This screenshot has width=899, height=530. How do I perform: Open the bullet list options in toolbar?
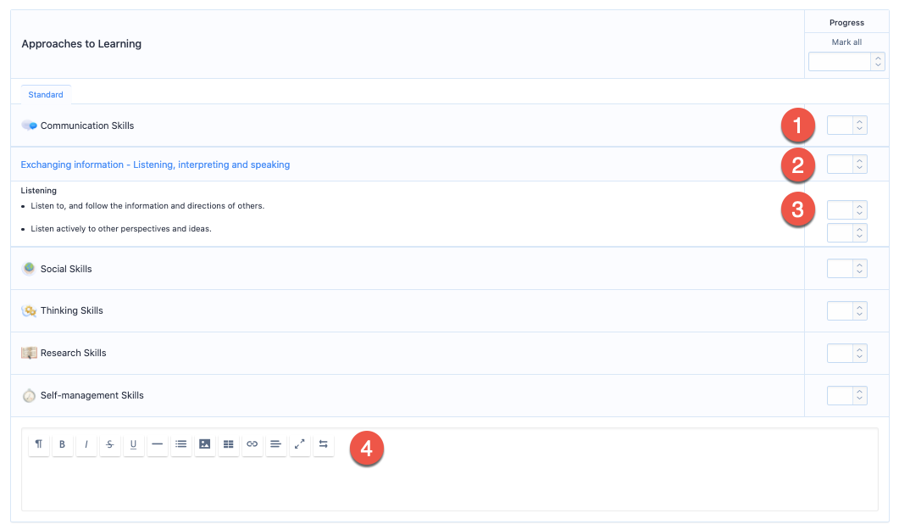coord(181,444)
